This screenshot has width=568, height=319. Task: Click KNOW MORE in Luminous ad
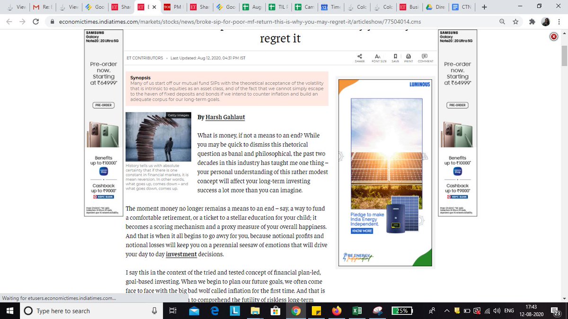[362, 231]
